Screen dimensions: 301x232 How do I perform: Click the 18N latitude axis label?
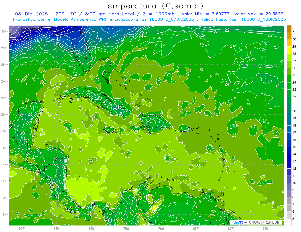[4, 131]
